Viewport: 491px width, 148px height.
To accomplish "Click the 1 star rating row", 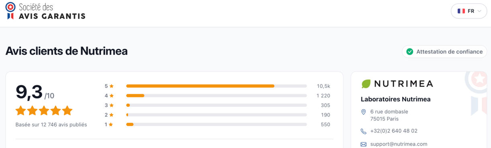I will [x=217, y=124].
